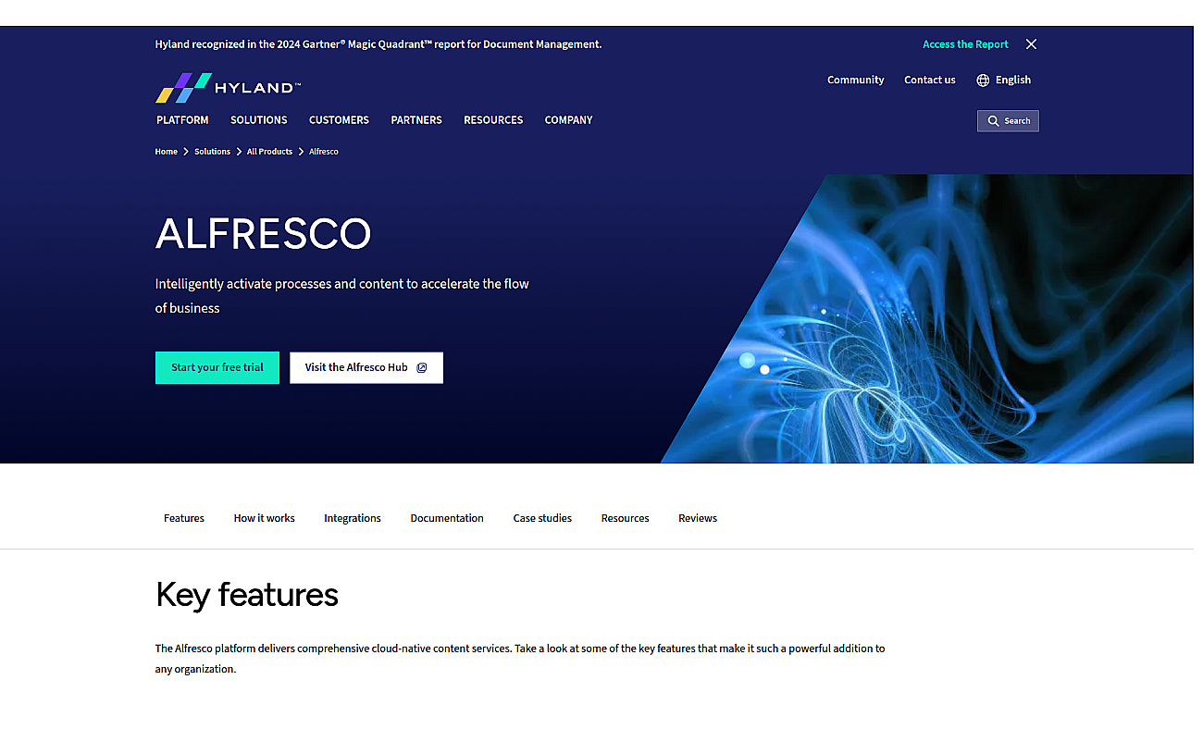Screen dimensions: 1203x729
Task: Click the Key features heading
Action: coord(247,594)
